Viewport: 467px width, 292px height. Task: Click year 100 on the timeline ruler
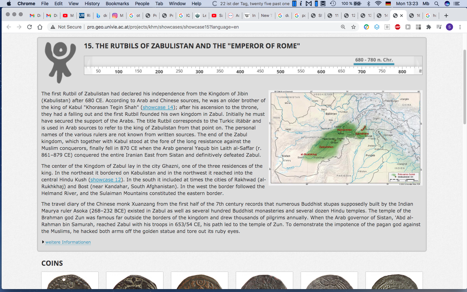pos(119,72)
